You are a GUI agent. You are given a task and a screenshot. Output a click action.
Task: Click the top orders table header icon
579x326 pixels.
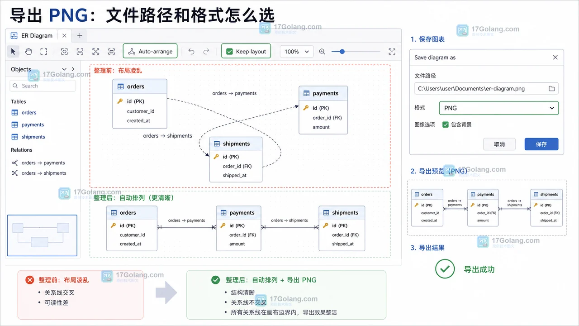(x=120, y=86)
